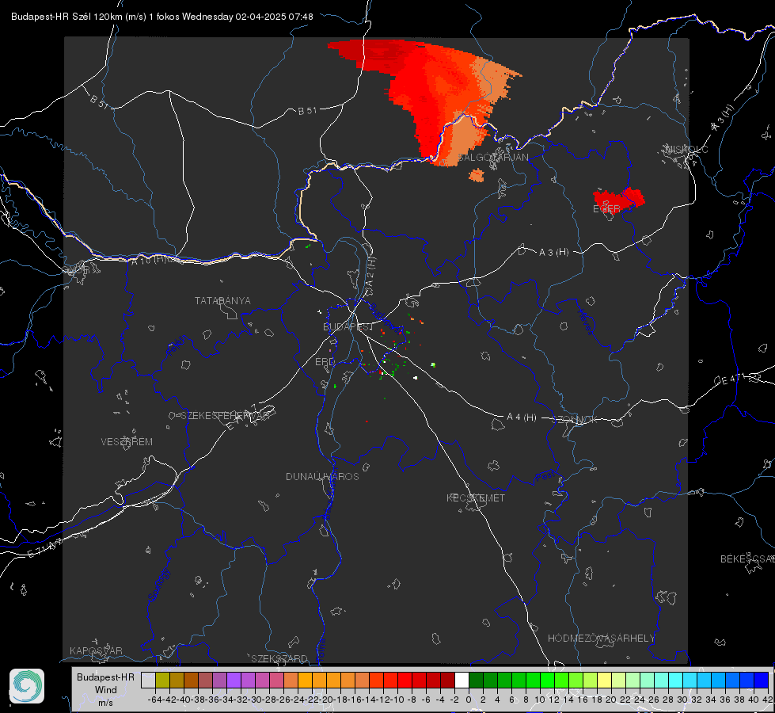Click the small orange echo south of Salgotarjan

point(477,175)
